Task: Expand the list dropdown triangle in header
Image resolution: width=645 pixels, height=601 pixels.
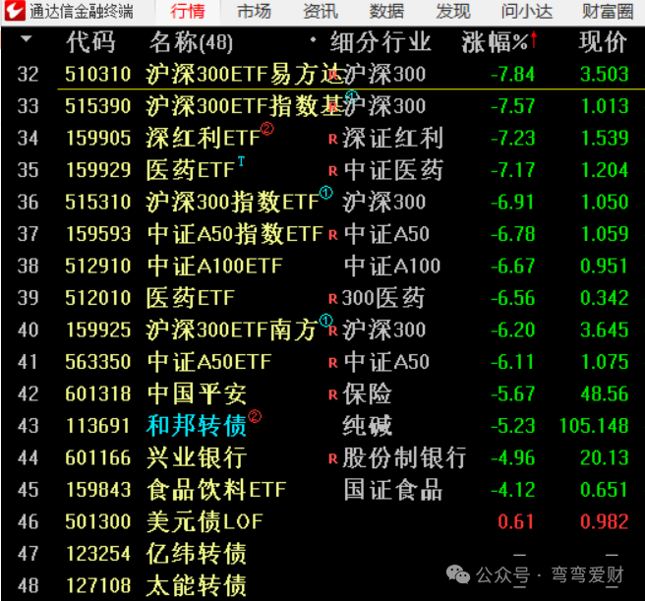Action: [27, 39]
